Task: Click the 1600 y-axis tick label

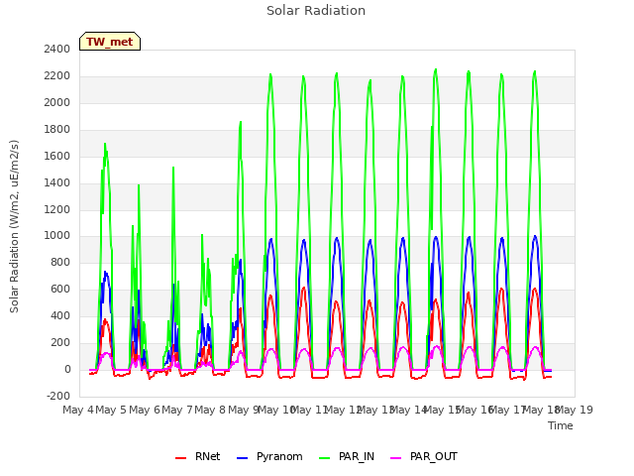Action: 57,156
